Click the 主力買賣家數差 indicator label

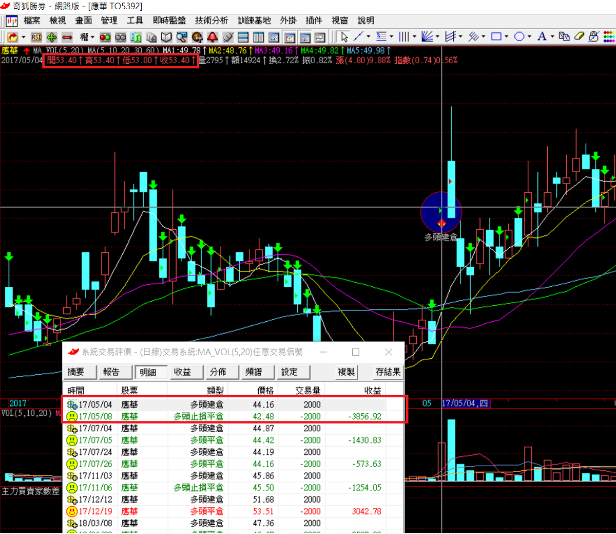(x=31, y=491)
